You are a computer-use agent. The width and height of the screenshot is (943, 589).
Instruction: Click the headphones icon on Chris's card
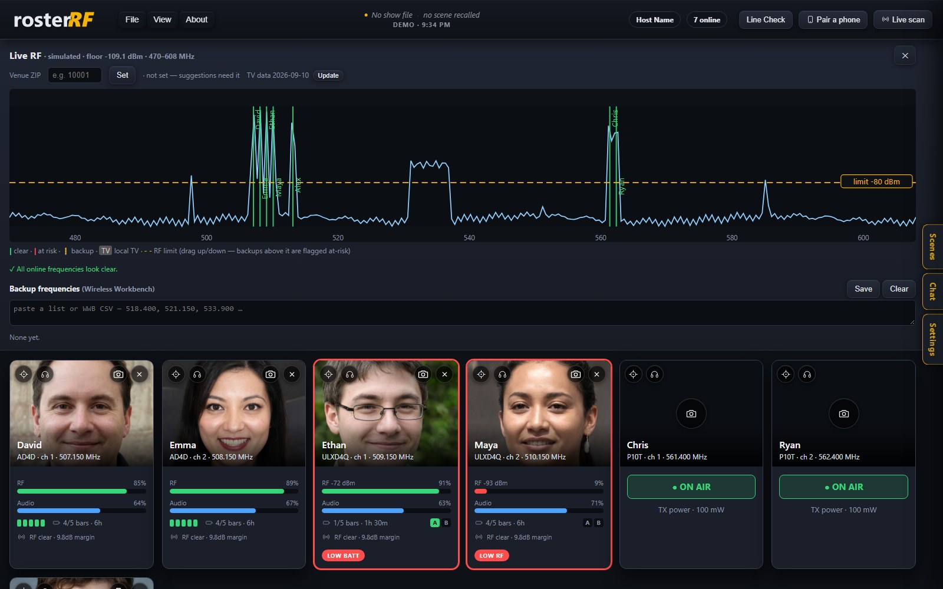[655, 374]
